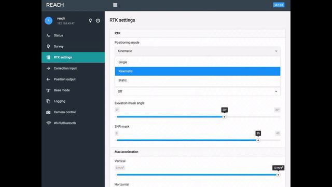Click the Position output arrow icon
The width and height of the screenshot is (332, 187).
click(48, 79)
